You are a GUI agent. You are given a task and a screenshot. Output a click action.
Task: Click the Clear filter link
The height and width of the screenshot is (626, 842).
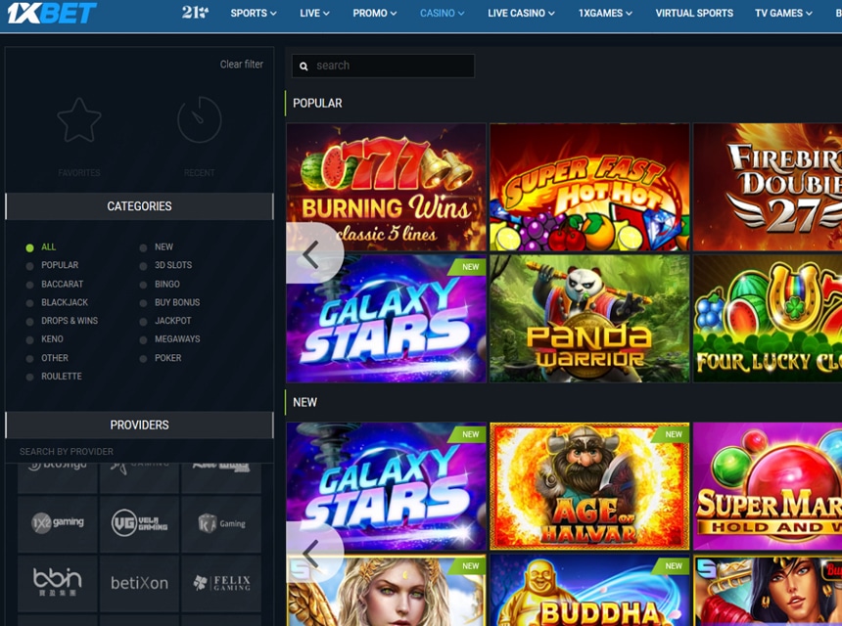point(241,65)
